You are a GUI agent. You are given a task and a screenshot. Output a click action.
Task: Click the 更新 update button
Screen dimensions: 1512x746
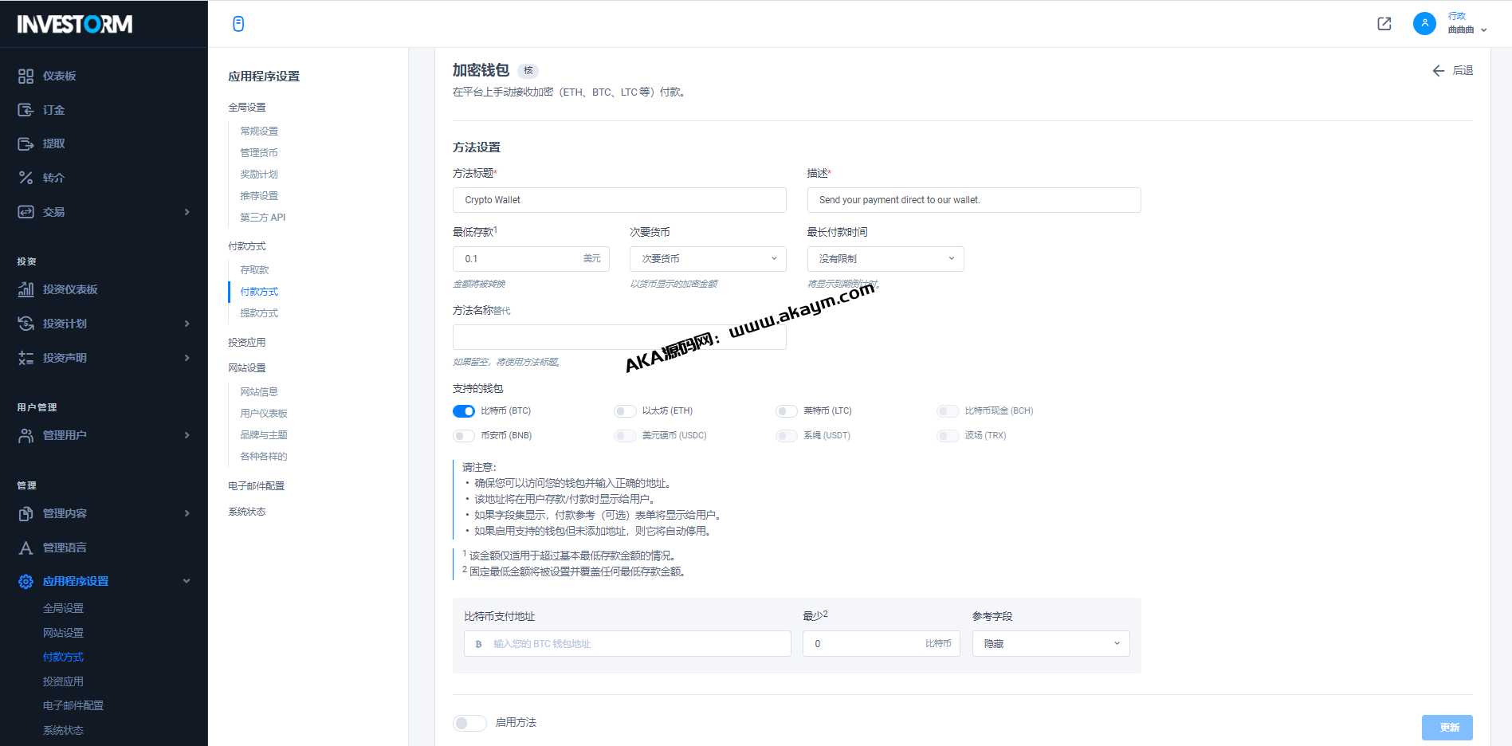pyautogui.click(x=1447, y=727)
